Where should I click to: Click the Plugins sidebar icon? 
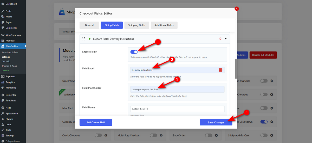coord(3,119)
